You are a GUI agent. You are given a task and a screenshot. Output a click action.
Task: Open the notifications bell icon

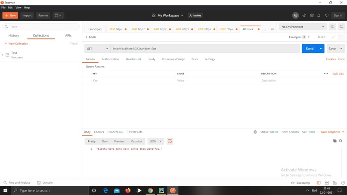tap(319, 15)
